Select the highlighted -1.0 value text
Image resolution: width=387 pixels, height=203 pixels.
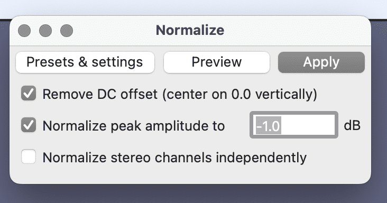click(x=269, y=125)
